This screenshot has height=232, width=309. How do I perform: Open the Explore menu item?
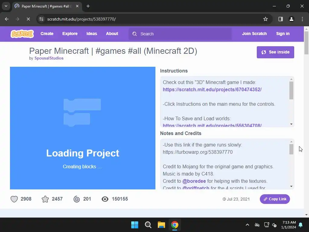[70, 34]
